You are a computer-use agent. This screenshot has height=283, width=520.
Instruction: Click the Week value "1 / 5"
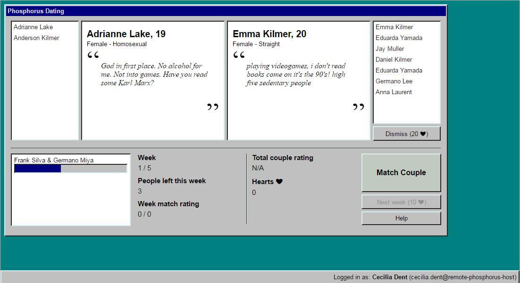click(x=144, y=168)
